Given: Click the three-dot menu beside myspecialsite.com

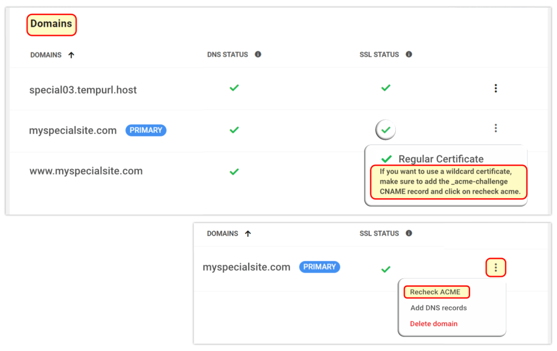Looking at the screenshot, I should (x=495, y=128).
